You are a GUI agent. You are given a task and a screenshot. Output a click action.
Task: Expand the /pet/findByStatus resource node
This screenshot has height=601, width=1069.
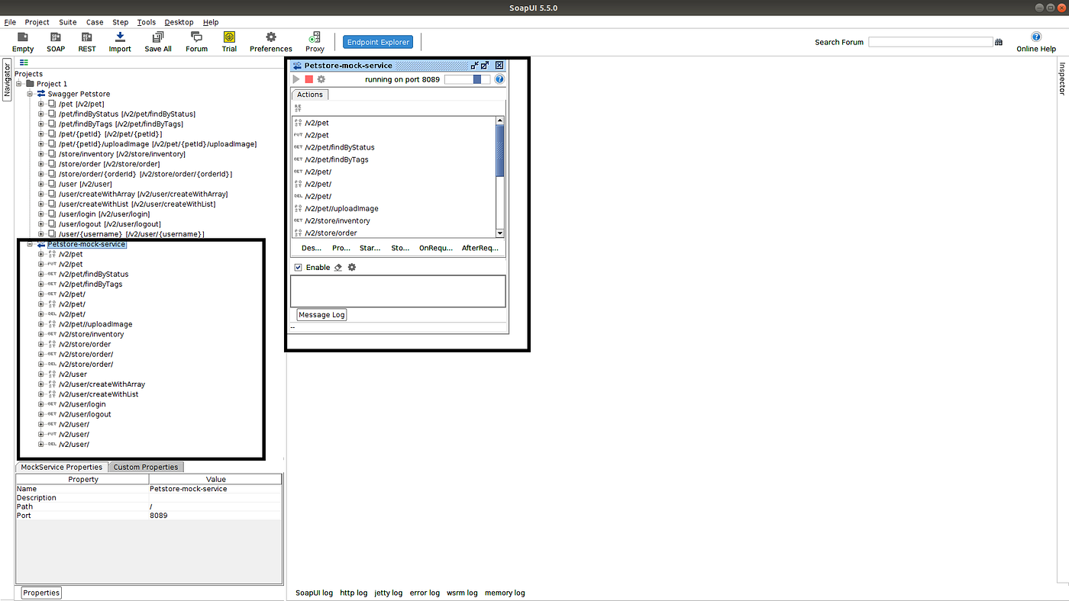click(41, 114)
